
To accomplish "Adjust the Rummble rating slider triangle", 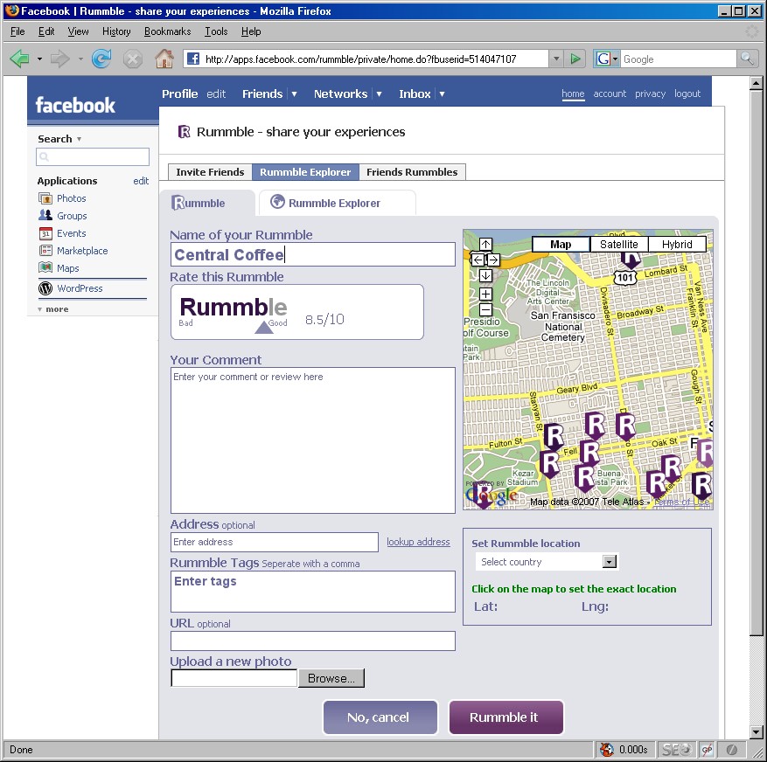I will (264, 327).
